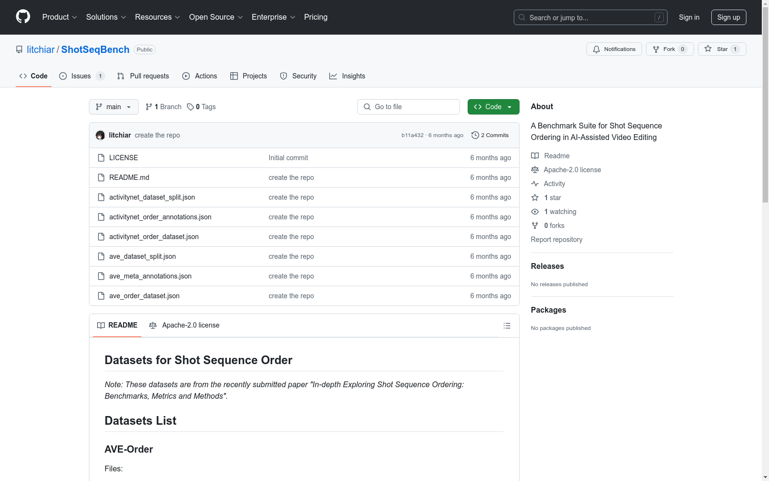Click the scale icon beside Apache-2.0 license in About
Screen dimensions: 769x481
point(535,170)
